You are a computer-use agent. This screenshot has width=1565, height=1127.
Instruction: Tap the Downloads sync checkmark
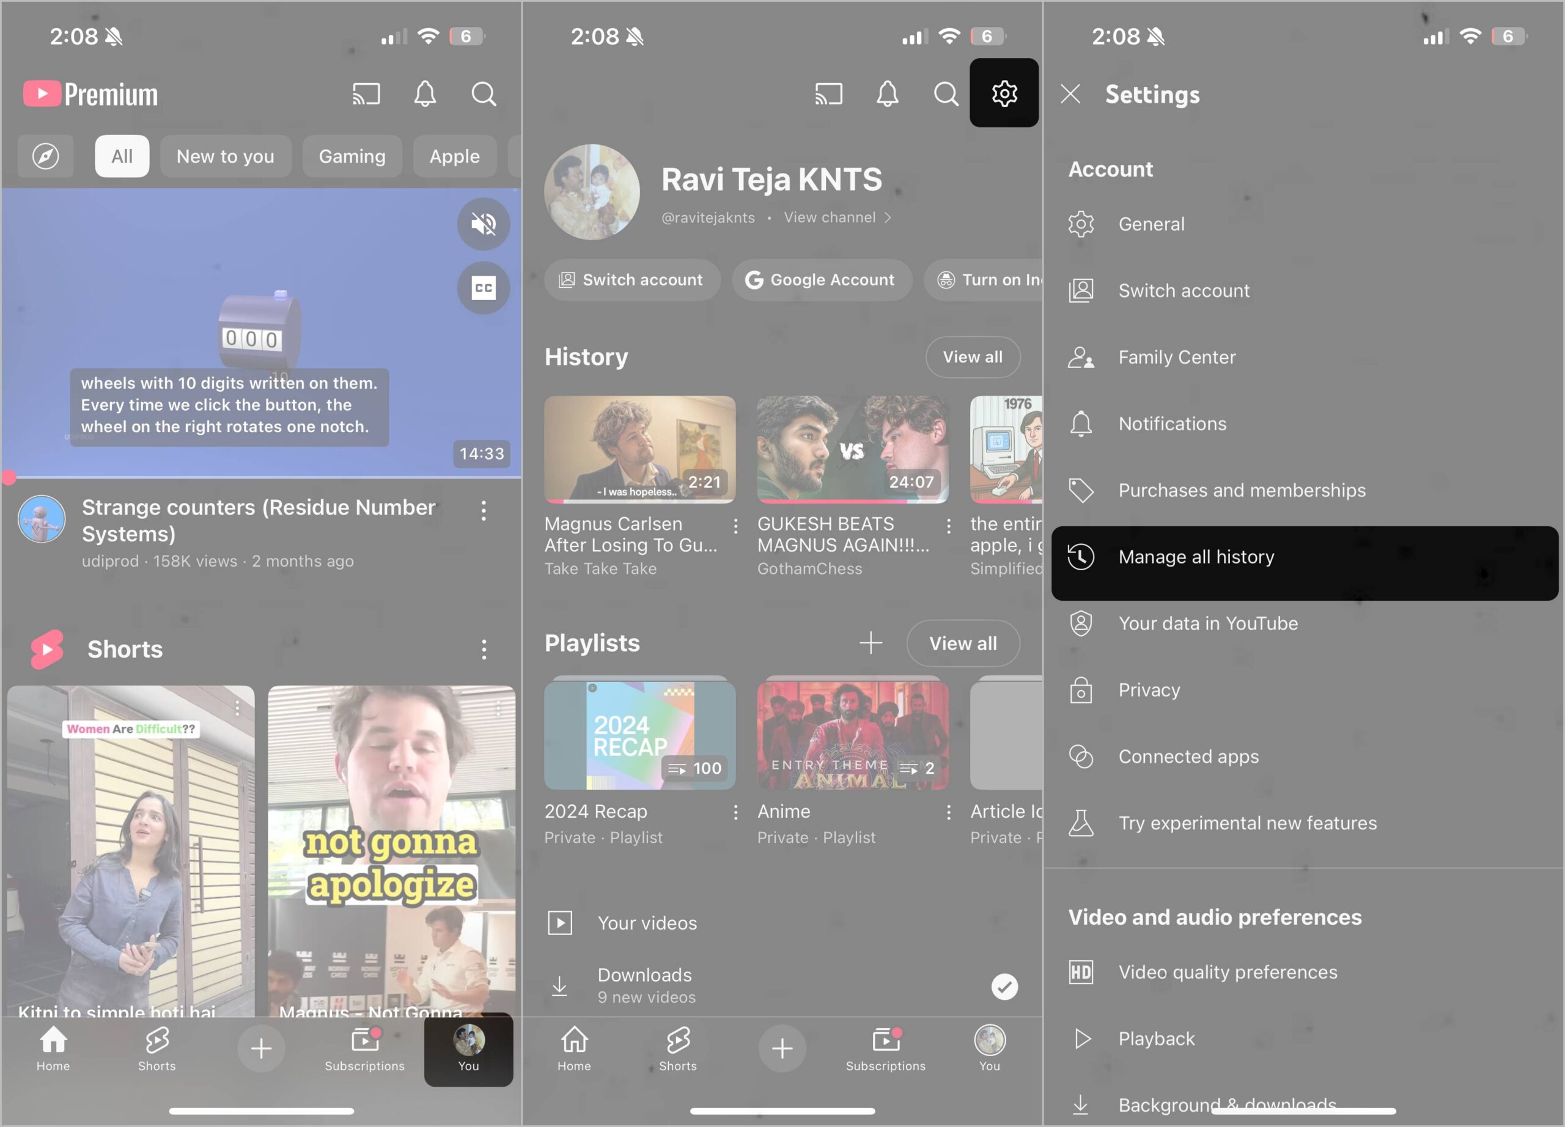pyautogui.click(x=1004, y=986)
